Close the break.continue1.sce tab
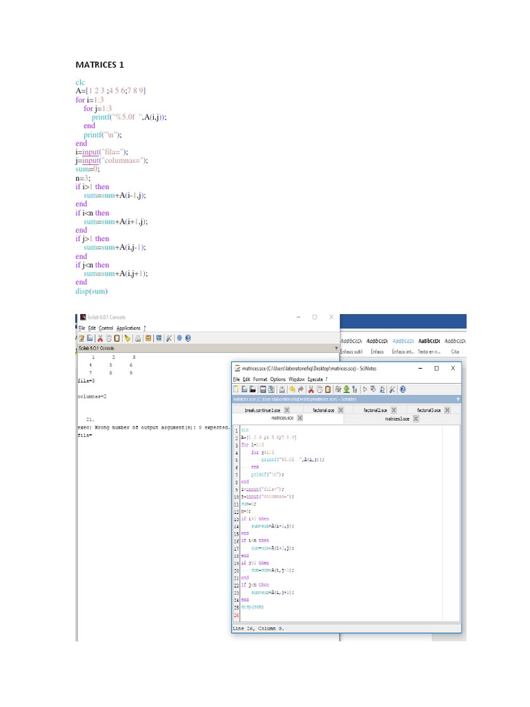 286,410
